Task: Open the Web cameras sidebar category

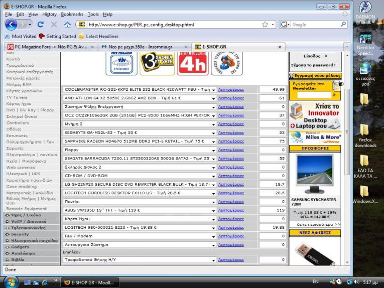Action: (x=21, y=168)
